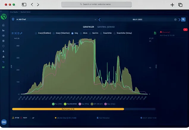The image size is (189, 130).
Task: Open the pulse activity icon in sidebar
Action: point(3,62)
